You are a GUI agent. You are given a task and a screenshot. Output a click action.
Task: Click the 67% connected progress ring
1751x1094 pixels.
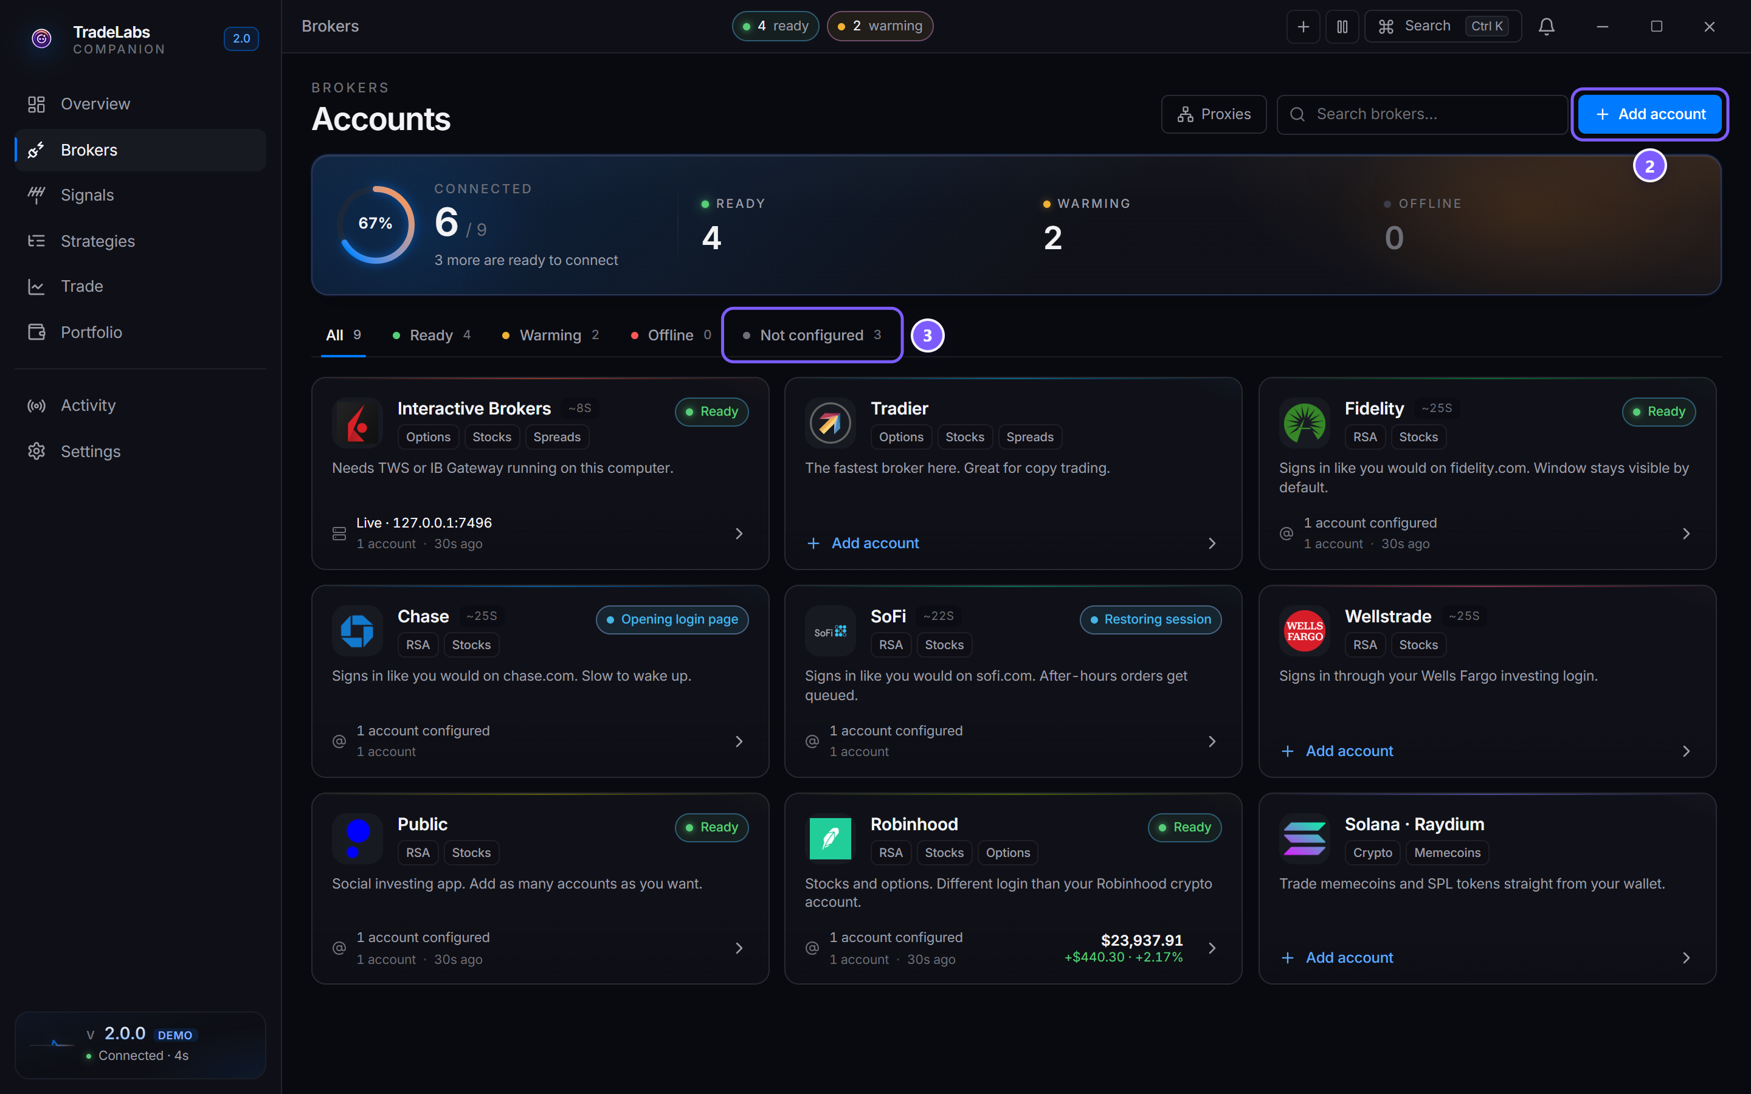click(376, 224)
